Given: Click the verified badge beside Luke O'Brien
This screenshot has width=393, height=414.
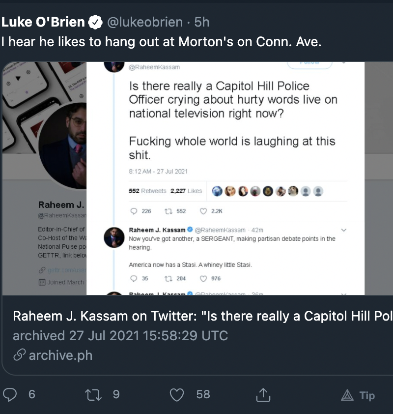Looking at the screenshot, I should (95, 22).
